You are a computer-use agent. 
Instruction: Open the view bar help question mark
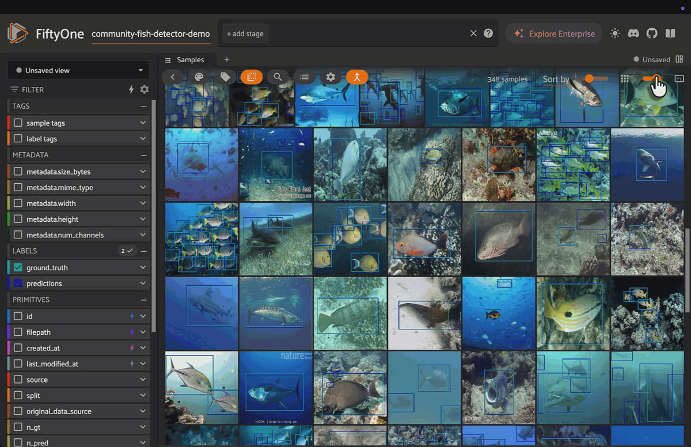tap(488, 33)
